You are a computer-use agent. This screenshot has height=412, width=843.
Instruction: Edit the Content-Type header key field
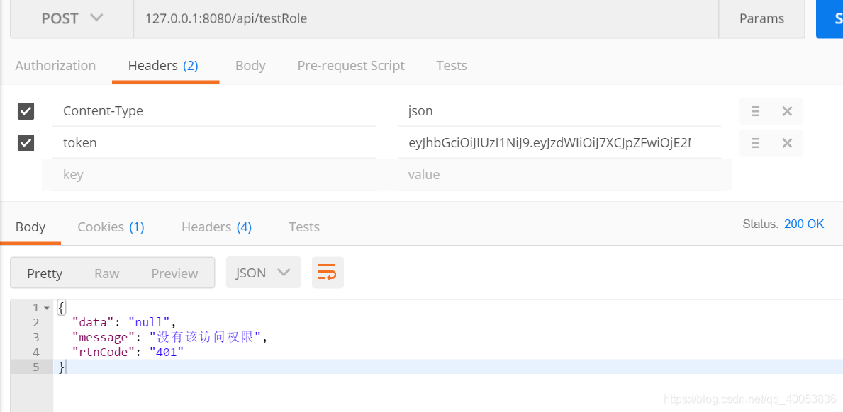215,111
